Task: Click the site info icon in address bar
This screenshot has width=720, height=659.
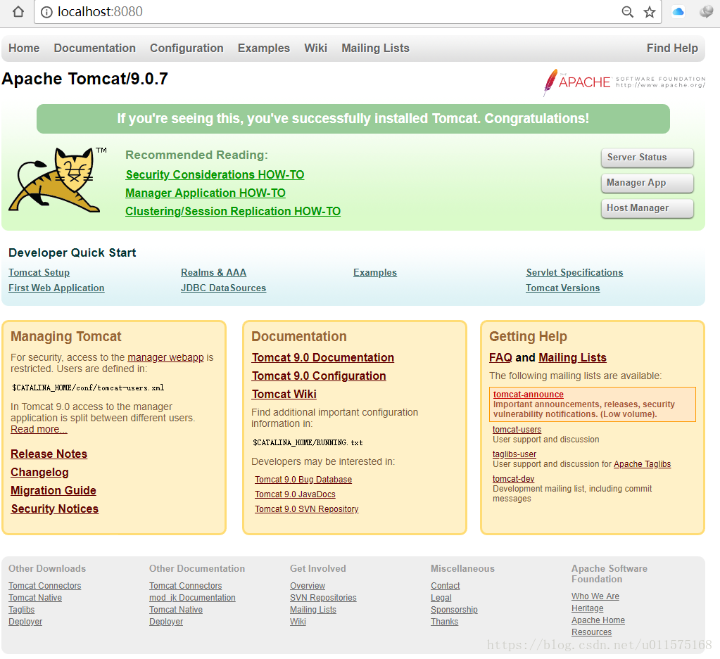Action: coord(46,12)
